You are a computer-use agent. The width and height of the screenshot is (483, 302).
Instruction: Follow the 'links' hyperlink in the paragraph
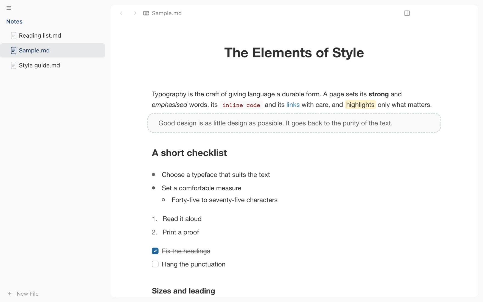293,105
